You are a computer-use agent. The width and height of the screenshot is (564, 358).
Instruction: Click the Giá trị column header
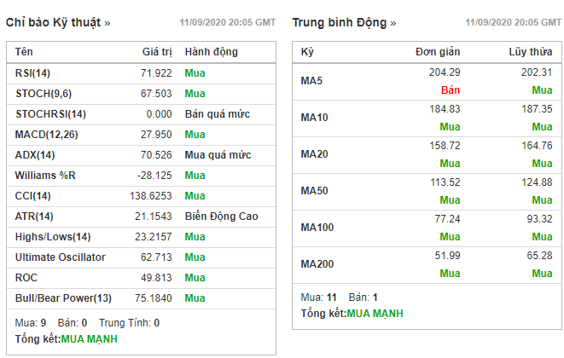(156, 52)
